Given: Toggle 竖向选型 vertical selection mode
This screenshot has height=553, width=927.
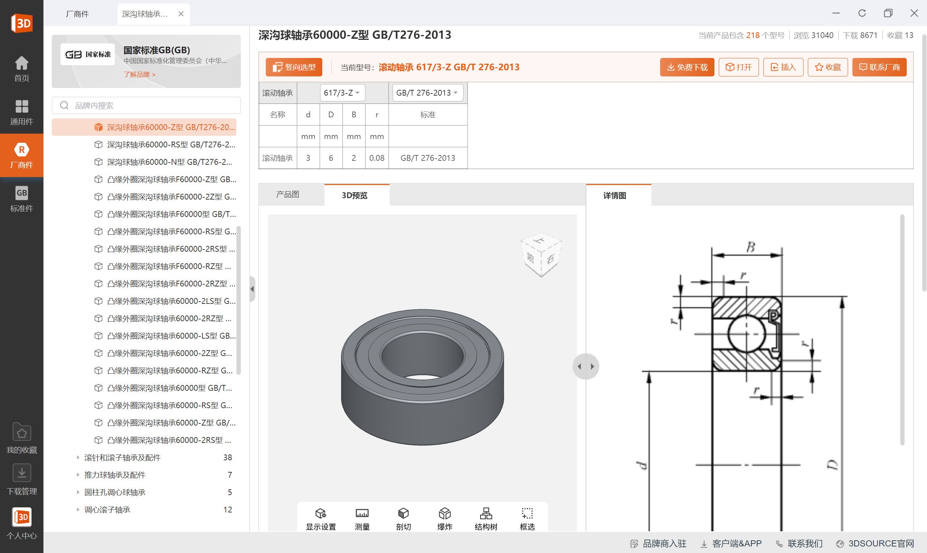Looking at the screenshot, I should (294, 67).
